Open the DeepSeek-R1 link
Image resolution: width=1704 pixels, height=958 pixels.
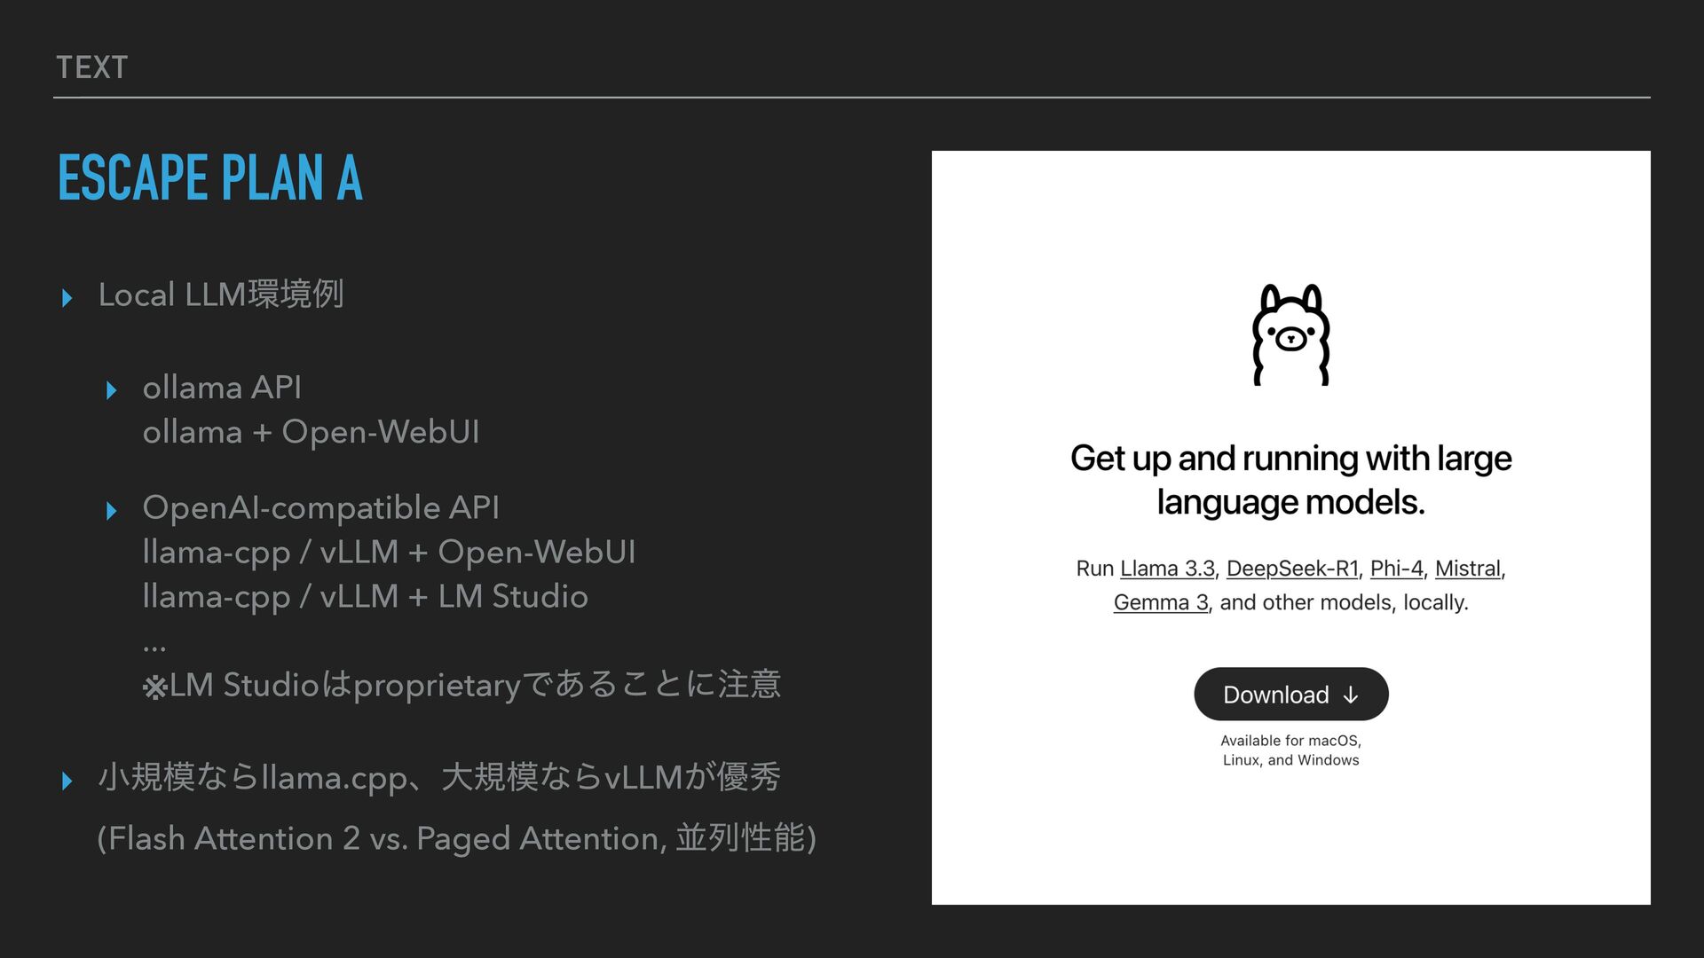(x=1292, y=568)
